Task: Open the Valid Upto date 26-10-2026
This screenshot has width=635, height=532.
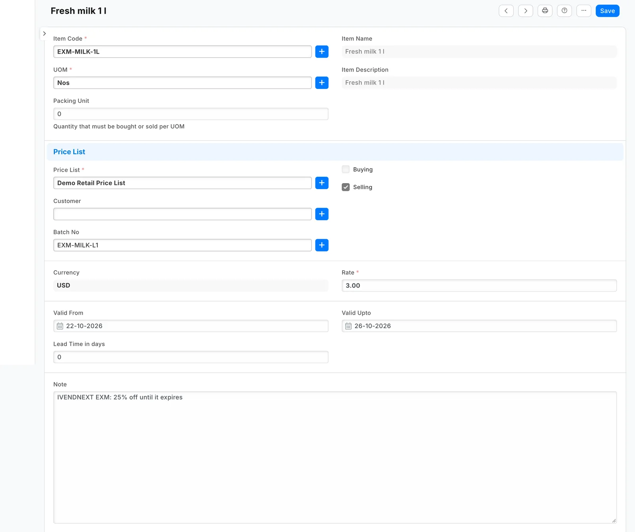Action: coord(479,326)
